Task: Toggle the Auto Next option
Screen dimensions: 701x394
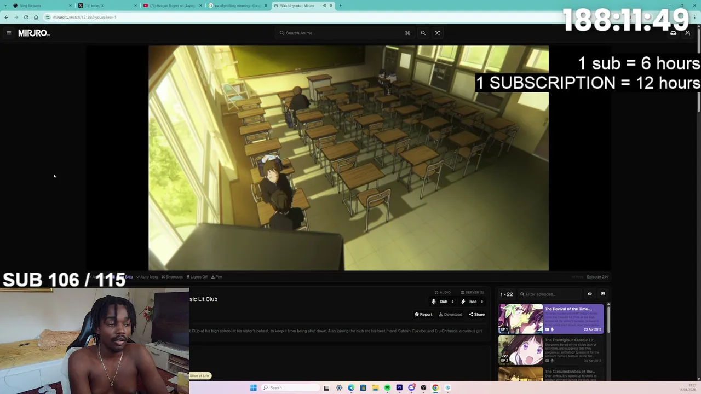Action: [x=147, y=277]
